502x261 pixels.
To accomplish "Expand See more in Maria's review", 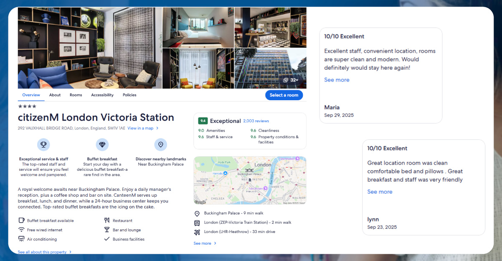I will [x=337, y=80].
